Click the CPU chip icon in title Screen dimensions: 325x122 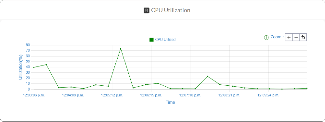tap(147, 10)
